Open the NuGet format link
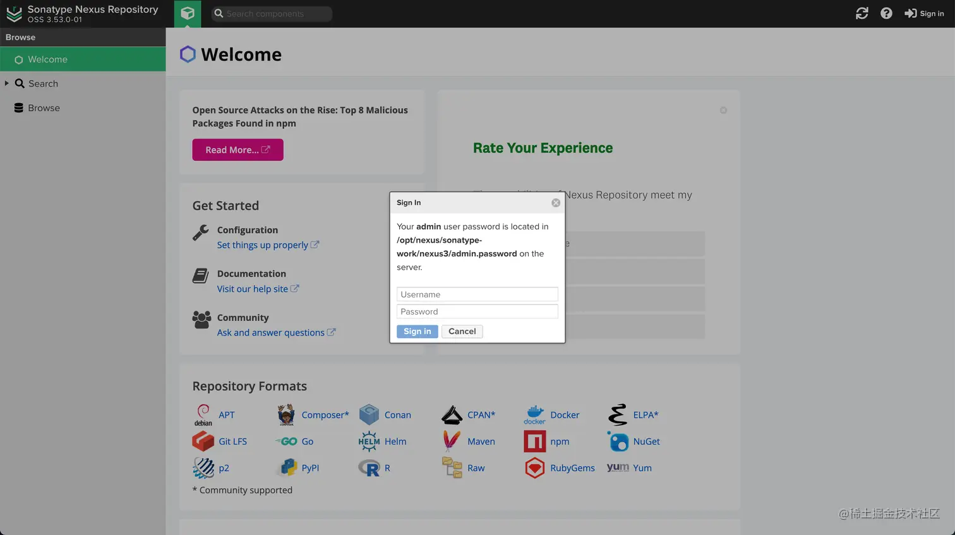 coord(647,442)
